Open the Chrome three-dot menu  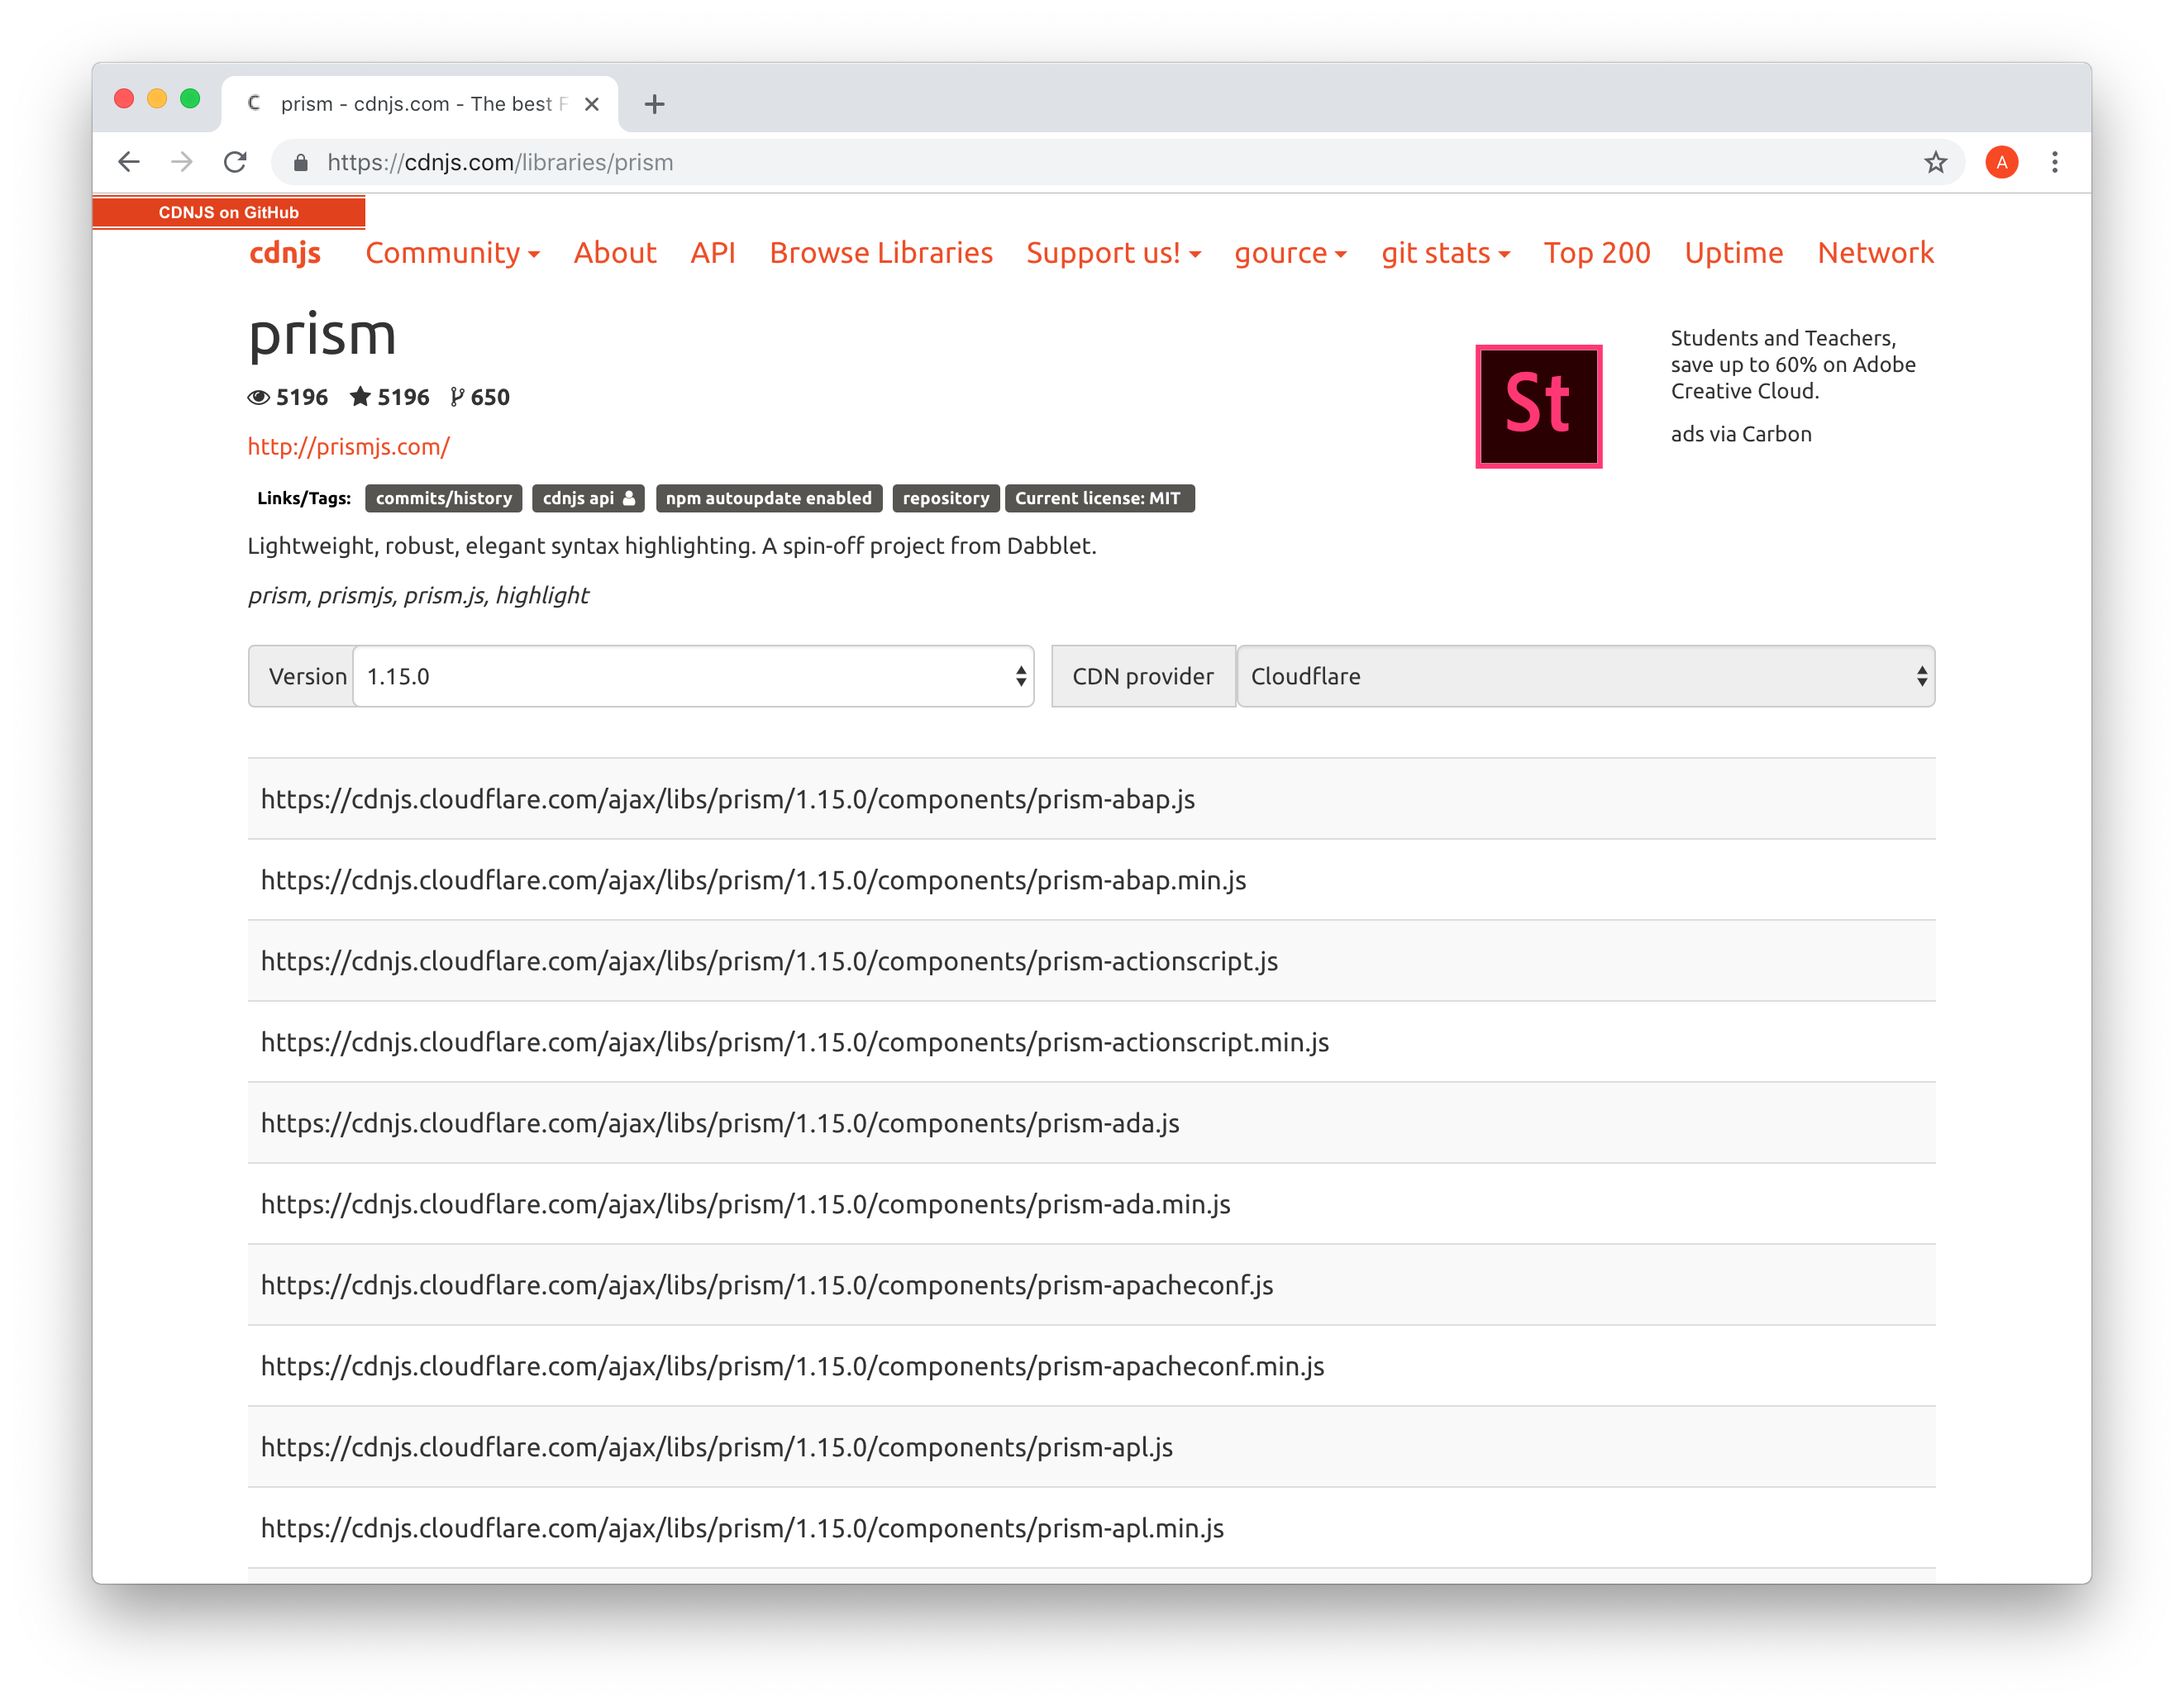tap(2055, 162)
